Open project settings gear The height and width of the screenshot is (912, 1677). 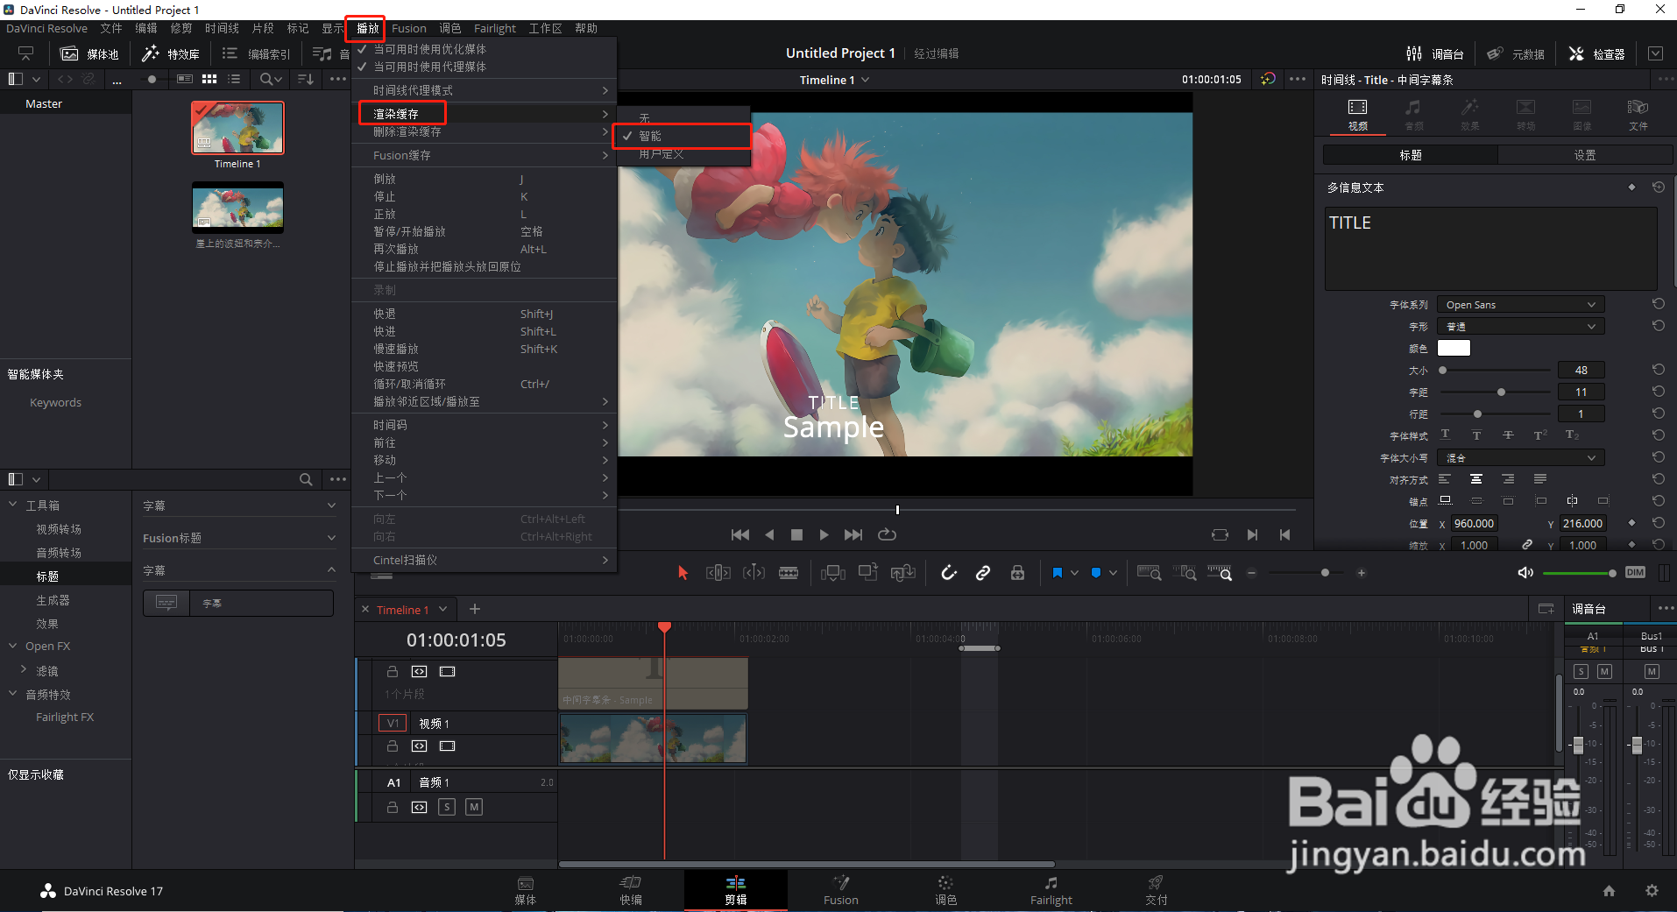pos(1652,891)
